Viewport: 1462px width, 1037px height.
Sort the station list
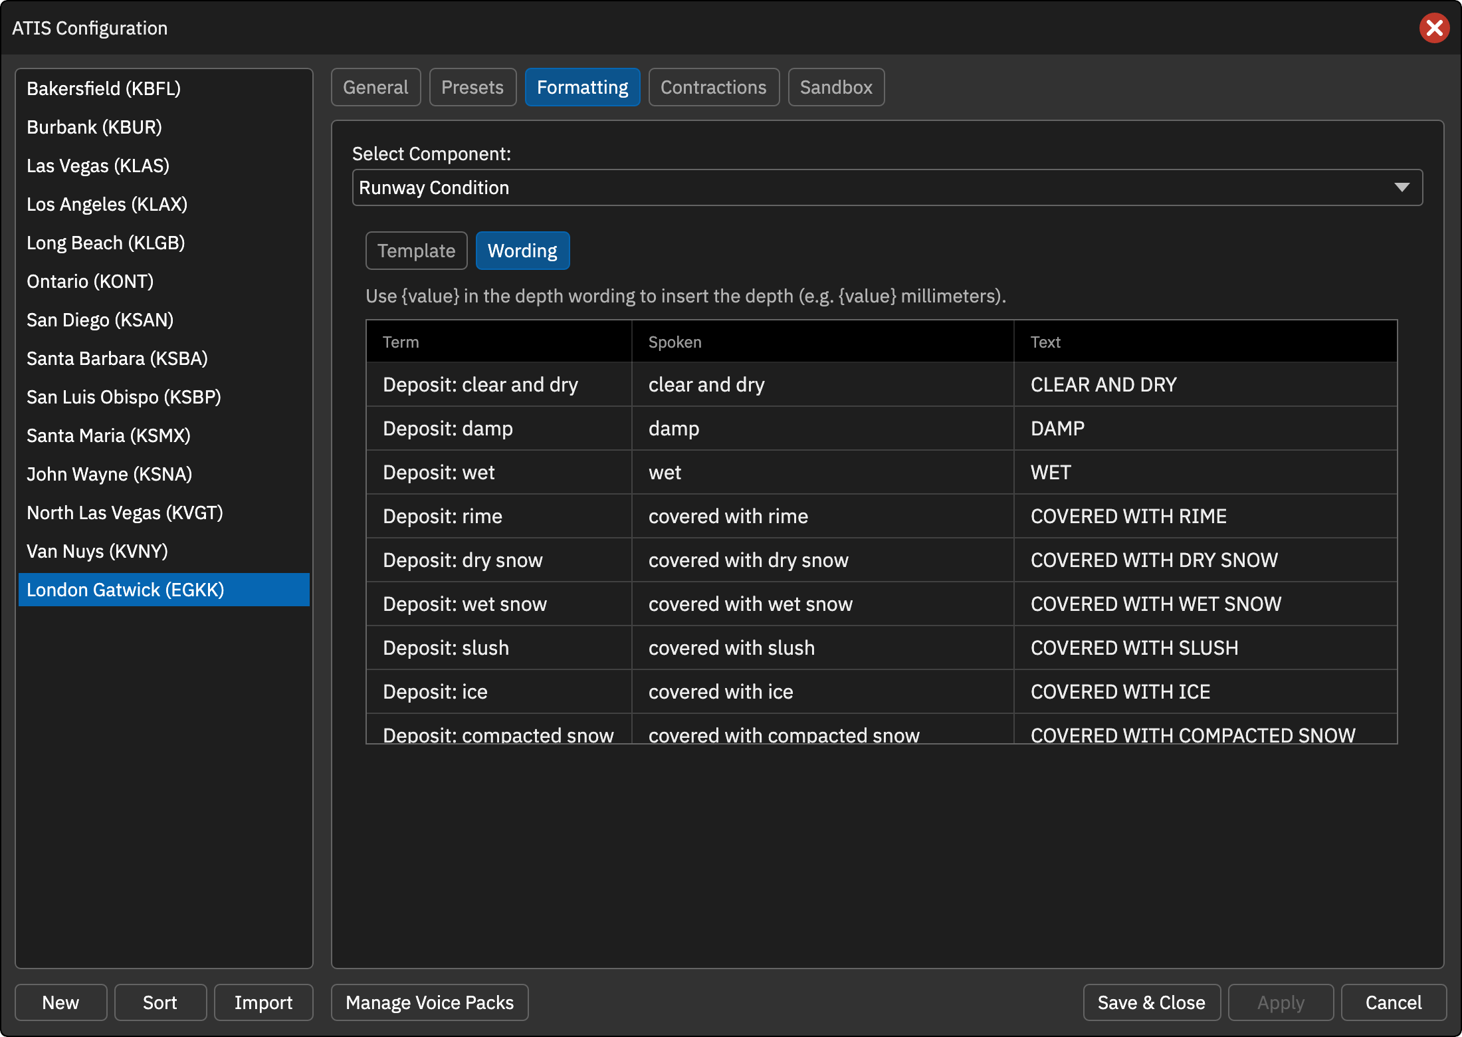coord(160,1002)
